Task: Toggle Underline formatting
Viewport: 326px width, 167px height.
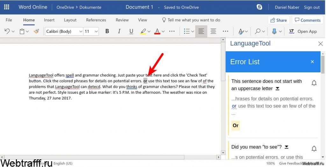Action: tap(131, 32)
